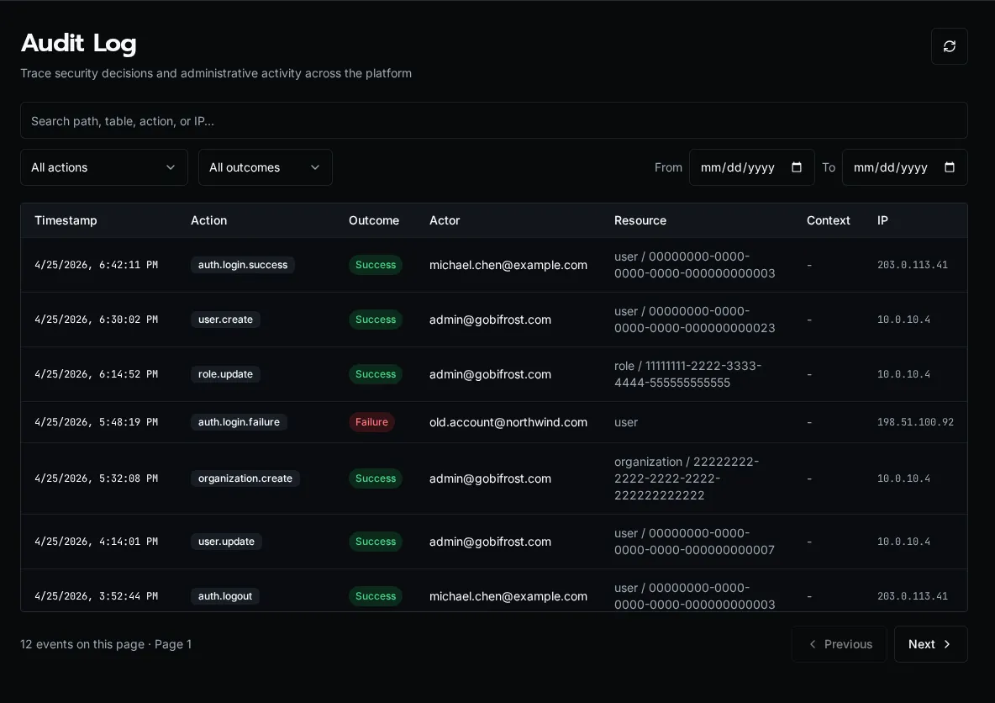
Task: Click the red Failure outcome badge
Action: pos(371,421)
